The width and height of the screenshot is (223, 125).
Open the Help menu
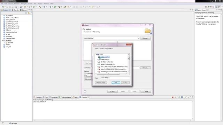point(52,4)
